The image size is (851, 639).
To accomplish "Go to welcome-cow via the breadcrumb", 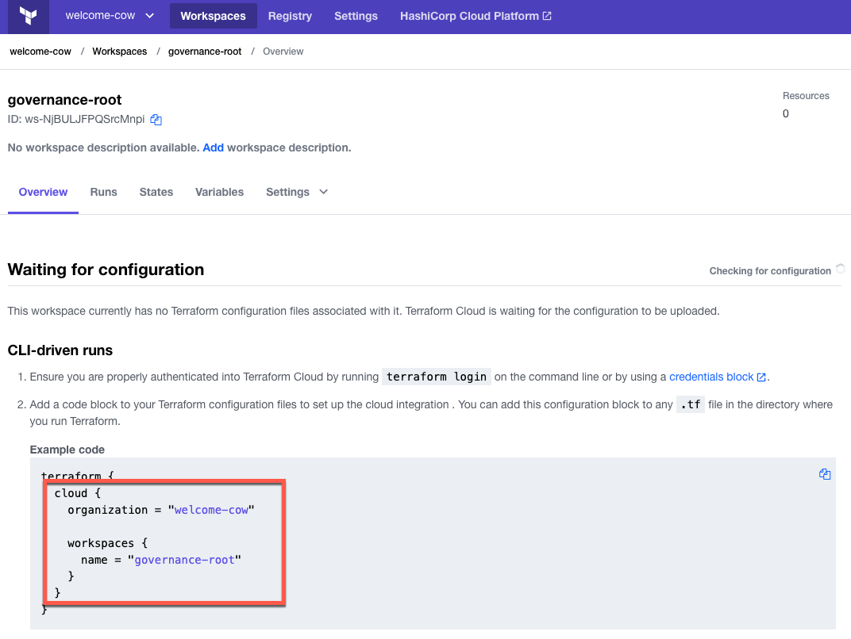I will (40, 51).
